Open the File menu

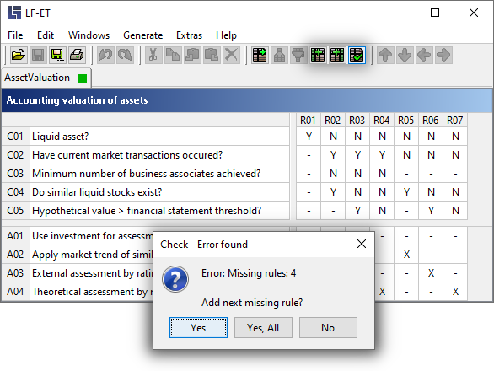(x=15, y=35)
